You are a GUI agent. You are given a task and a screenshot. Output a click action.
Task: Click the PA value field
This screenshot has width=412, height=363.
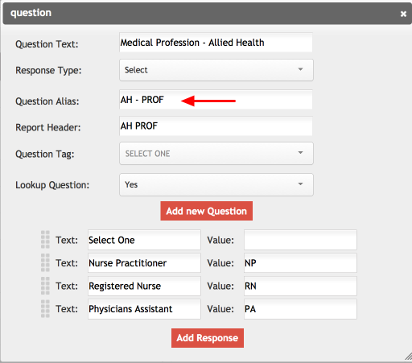[300, 309]
